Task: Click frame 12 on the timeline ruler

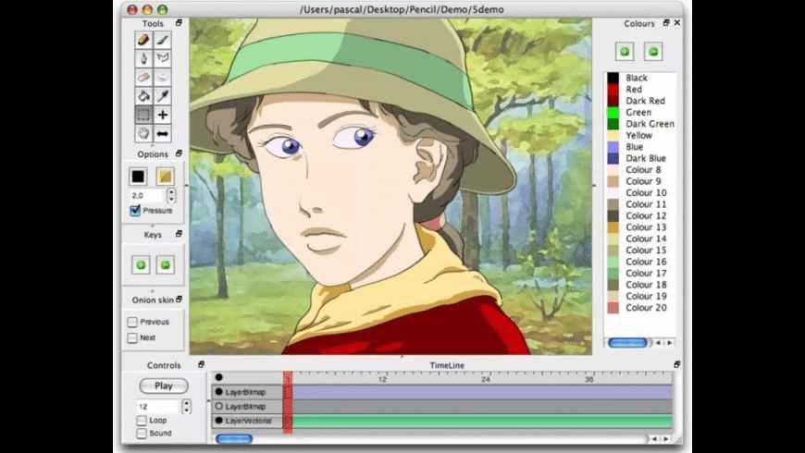Action: (382, 378)
